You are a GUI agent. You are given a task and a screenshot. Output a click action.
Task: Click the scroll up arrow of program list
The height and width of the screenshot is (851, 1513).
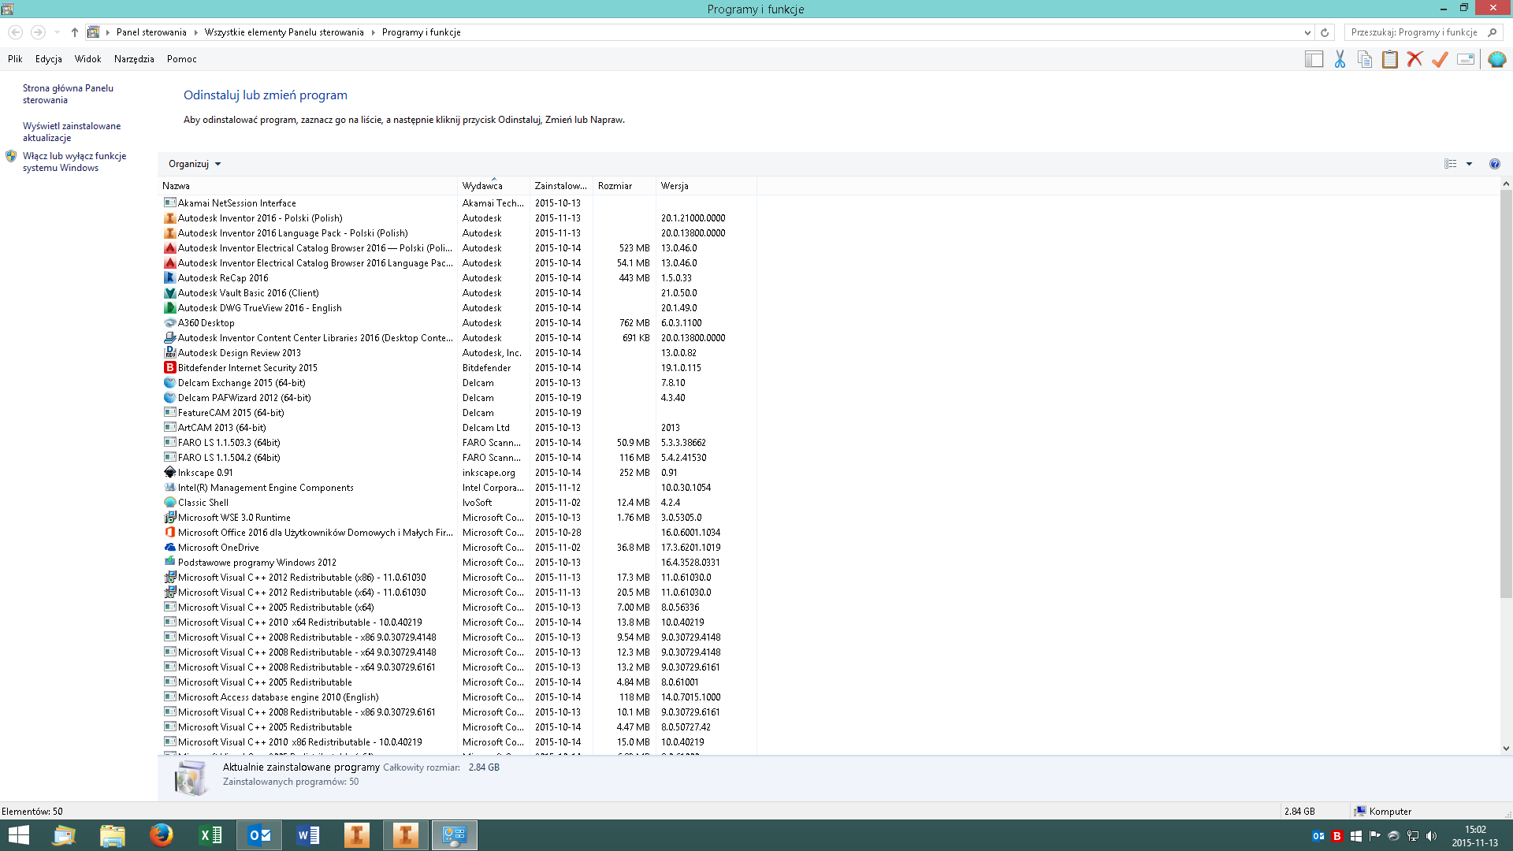pyautogui.click(x=1506, y=184)
